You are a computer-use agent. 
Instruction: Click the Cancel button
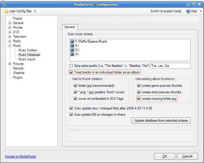187,156
